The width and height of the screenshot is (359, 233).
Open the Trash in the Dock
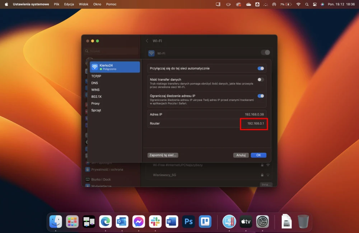(303, 221)
